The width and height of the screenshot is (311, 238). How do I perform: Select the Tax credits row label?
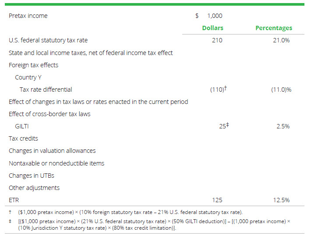click(23, 138)
